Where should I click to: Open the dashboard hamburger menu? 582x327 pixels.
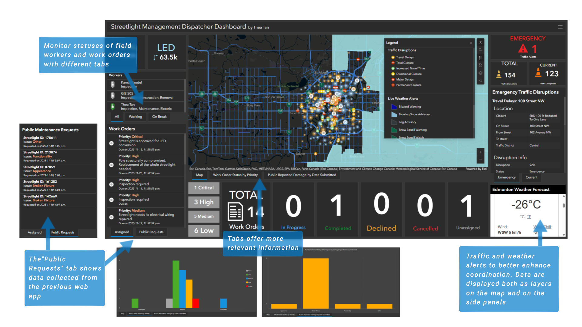coord(560,27)
